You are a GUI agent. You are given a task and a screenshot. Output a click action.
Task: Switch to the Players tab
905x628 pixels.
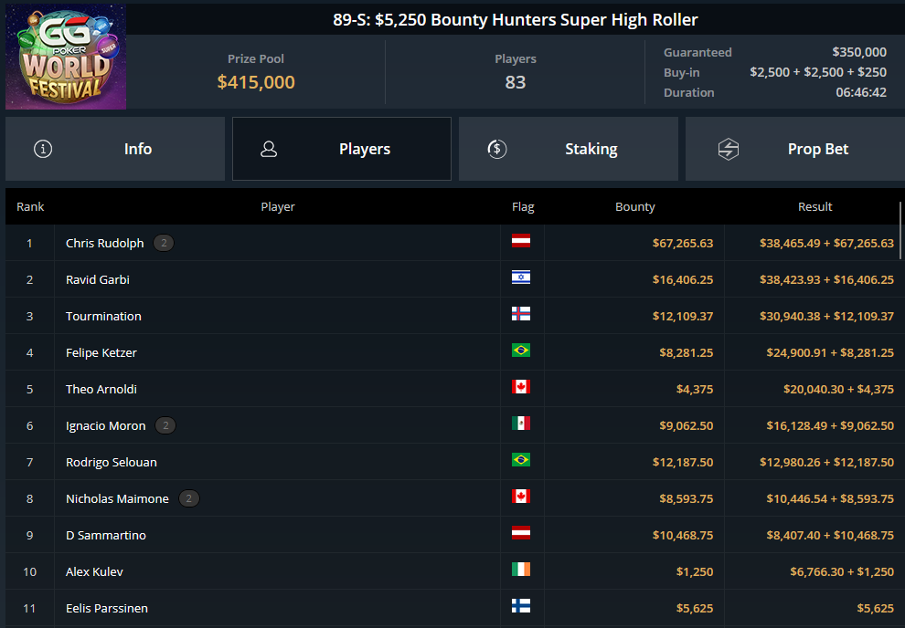[342, 149]
